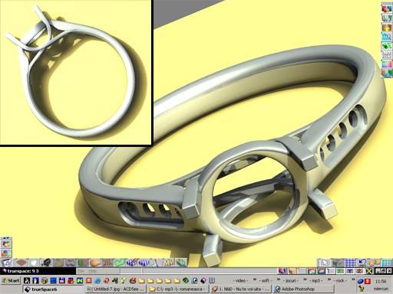Select the cyan-blue shader icon in right toolbar
The height and width of the screenshot is (294, 393).
coord(387,37)
